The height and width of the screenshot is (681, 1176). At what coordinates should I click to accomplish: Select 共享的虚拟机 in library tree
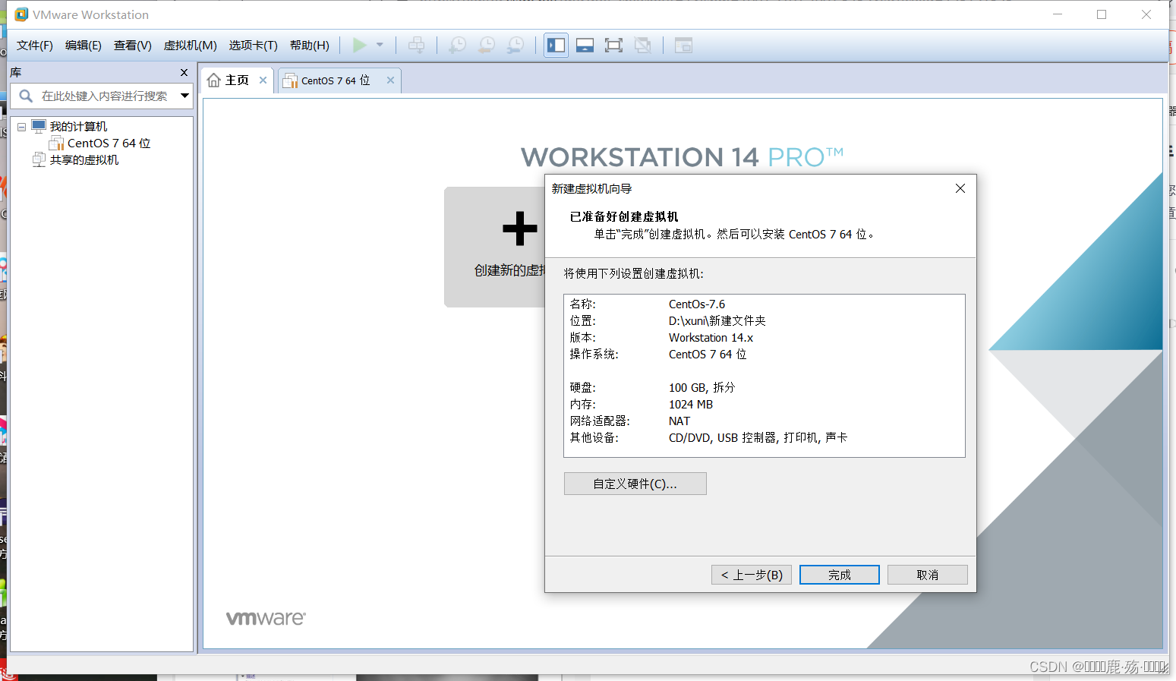pos(84,160)
